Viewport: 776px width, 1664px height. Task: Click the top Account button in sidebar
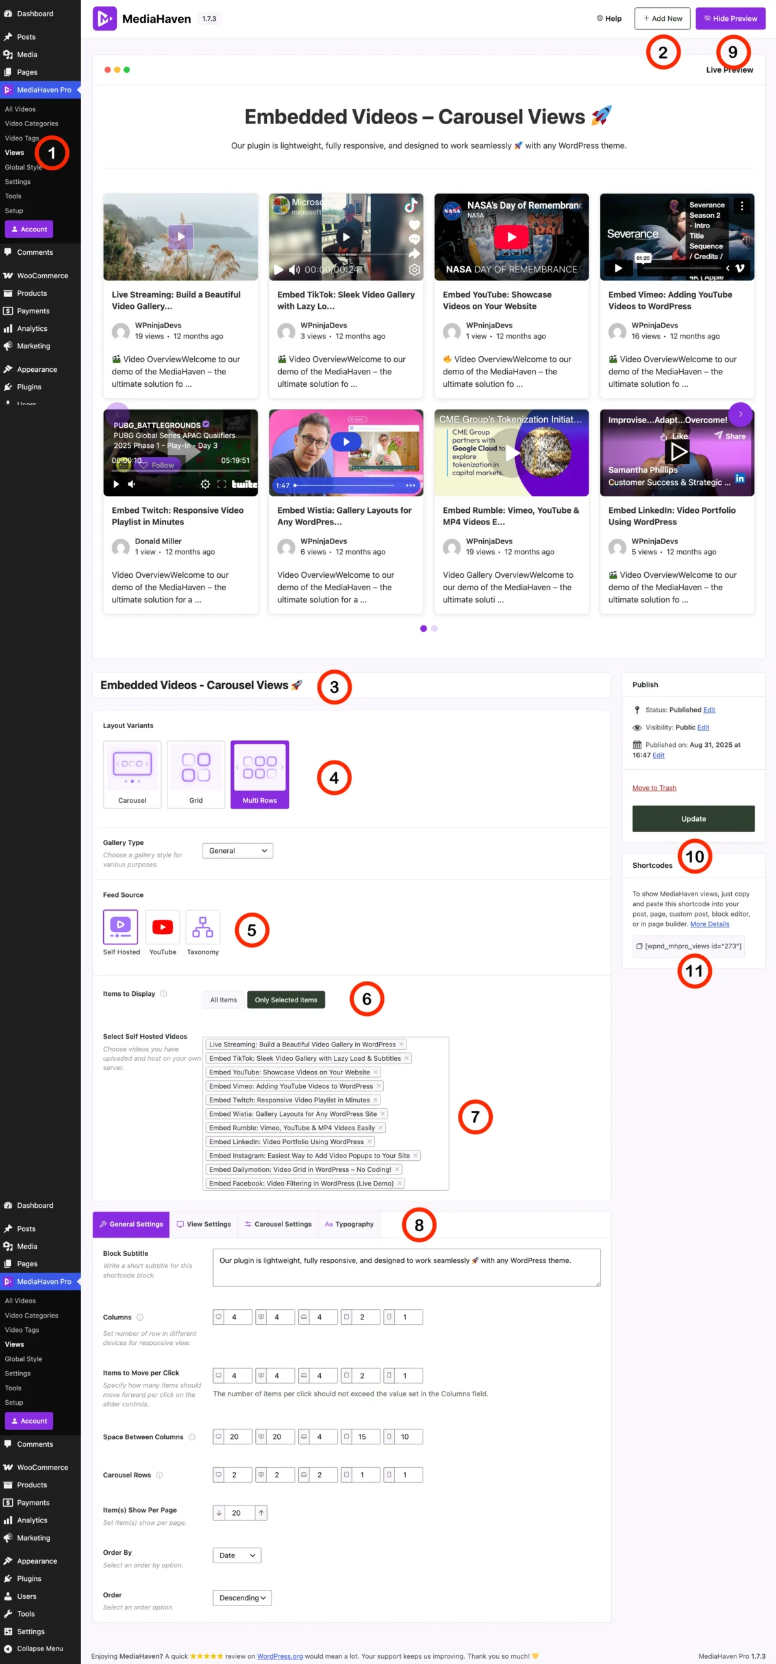(x=29, y=229)
